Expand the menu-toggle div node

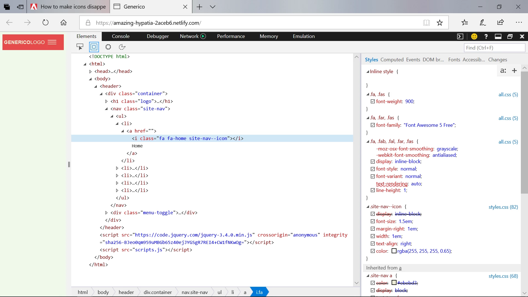(106, 213)
